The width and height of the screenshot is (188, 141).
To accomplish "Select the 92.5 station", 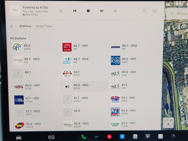I will [85, 112].
